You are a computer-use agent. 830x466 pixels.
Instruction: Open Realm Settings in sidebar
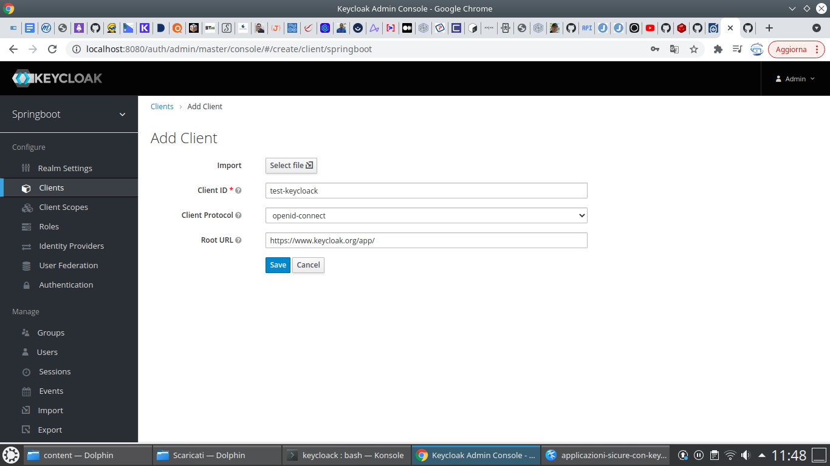point(65,168)
